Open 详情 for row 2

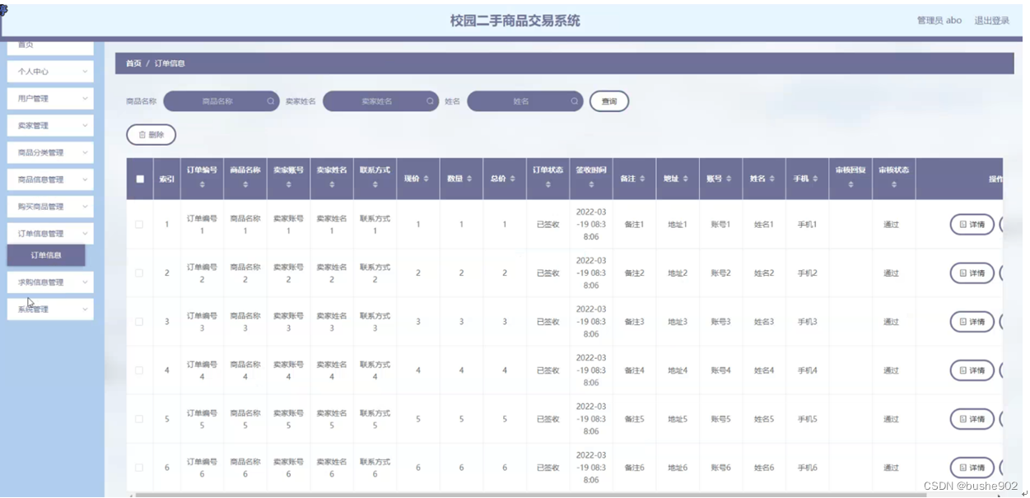click(x=972, y=273)
